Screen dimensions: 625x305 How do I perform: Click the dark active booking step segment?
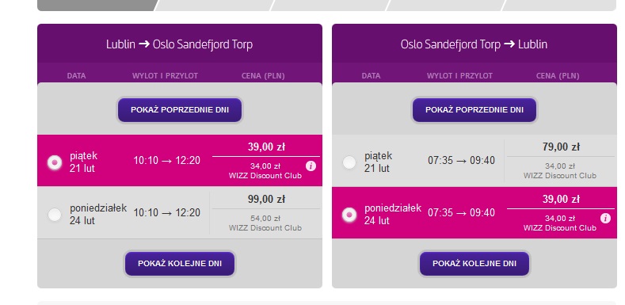[x=97, y=6]
